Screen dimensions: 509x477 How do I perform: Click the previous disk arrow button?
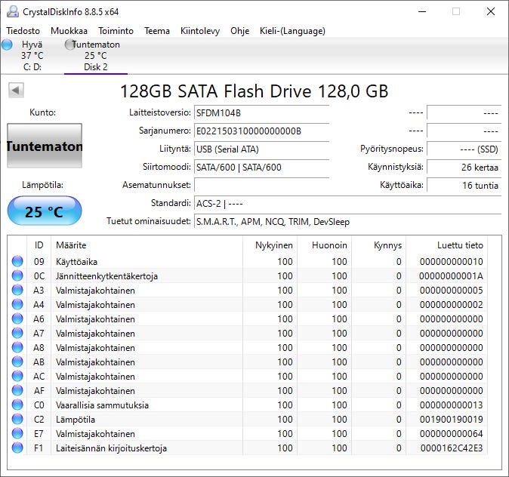point(16,91)
